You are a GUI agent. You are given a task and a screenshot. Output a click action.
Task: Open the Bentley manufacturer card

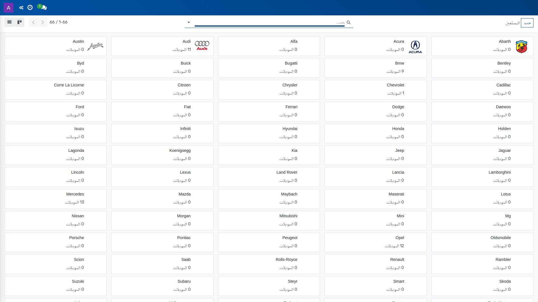[482, 68]
